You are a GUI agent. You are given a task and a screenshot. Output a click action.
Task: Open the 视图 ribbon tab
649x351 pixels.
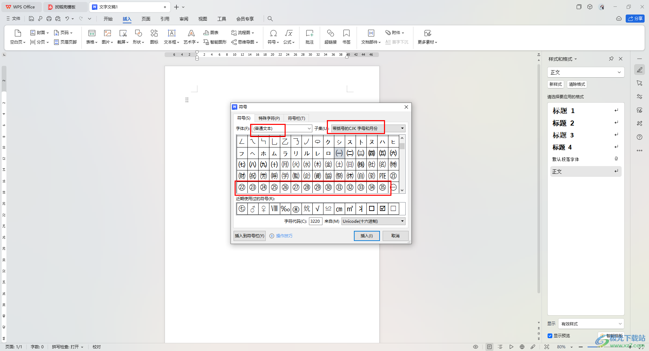[203, 19]
